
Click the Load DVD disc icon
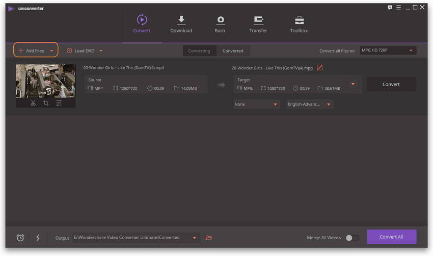(x=69, y=50)
